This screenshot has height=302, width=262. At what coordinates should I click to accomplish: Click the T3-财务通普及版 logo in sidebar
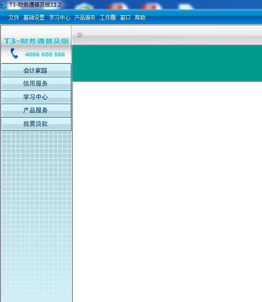[36, 41]
